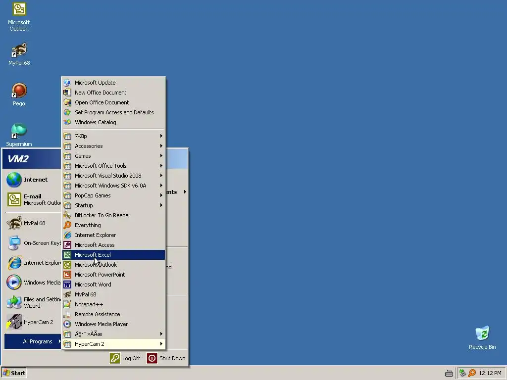Expand the Microsoft Visual Studio 2008 submenu arrow
Viewport: 507px width, 380px height.
[x=161, y=176]
